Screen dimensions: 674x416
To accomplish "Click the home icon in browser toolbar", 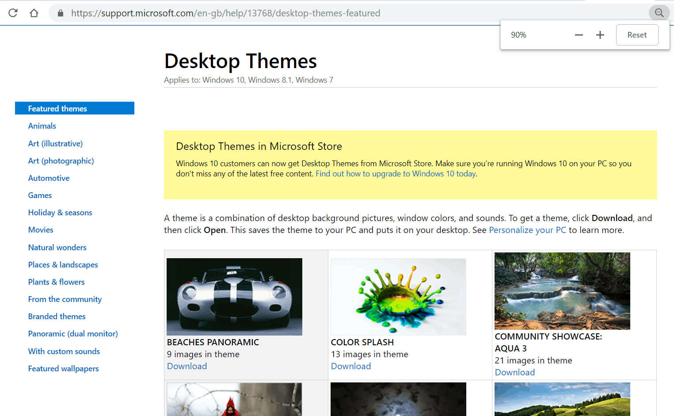I will [x=34, y=13].
